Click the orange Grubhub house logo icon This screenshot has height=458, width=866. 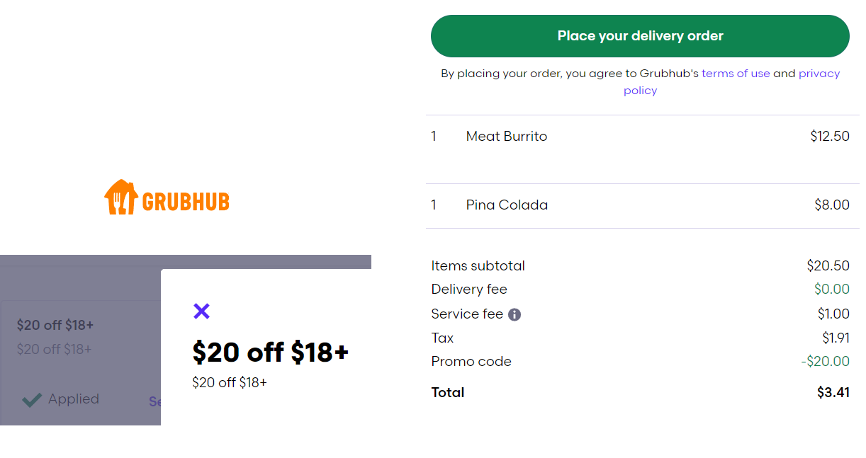(120, 197)
